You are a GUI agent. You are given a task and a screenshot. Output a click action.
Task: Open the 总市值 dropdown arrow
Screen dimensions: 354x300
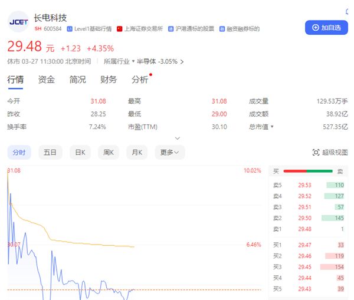point(272,127)
